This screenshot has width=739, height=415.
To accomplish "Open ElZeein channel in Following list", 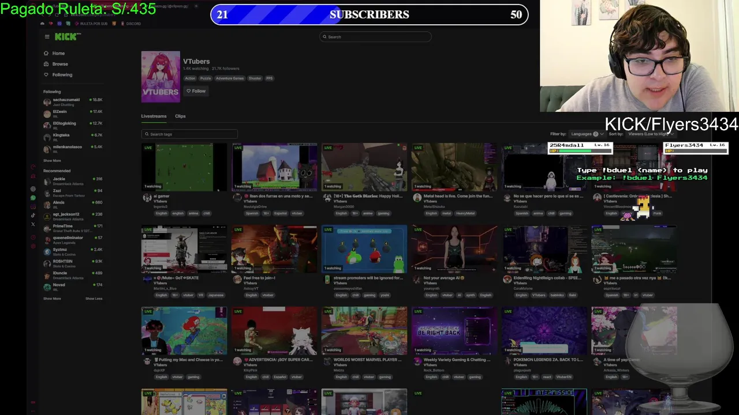I will click(x=73, y=114).
